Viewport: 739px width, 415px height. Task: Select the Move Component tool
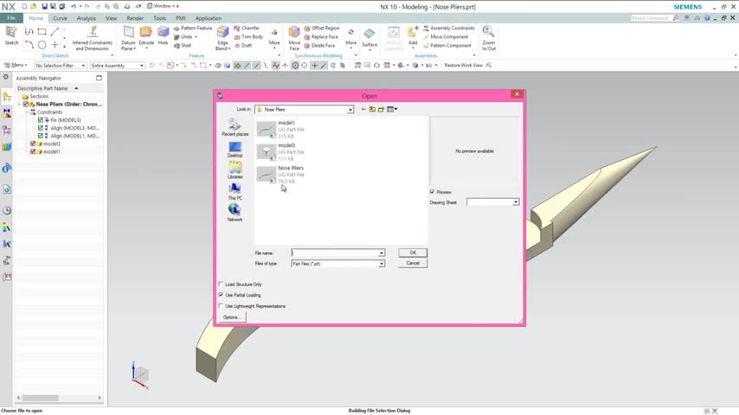click(x=446, y=36)
